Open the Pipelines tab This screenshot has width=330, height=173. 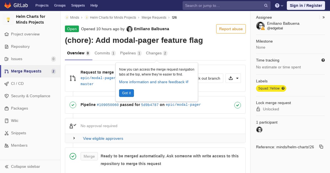tap(130, 53)
